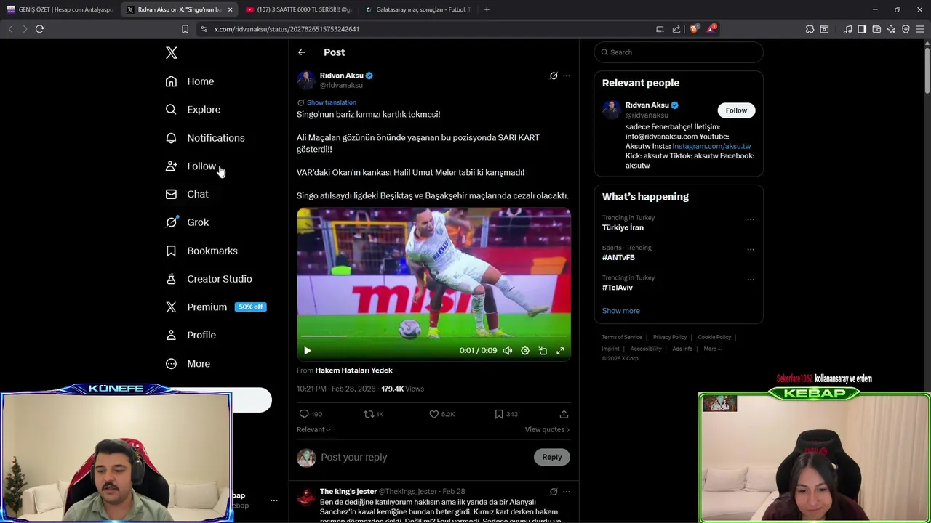Open Terms of Service footer link
Screen dimensions: 931x523
tap(622, 337)
